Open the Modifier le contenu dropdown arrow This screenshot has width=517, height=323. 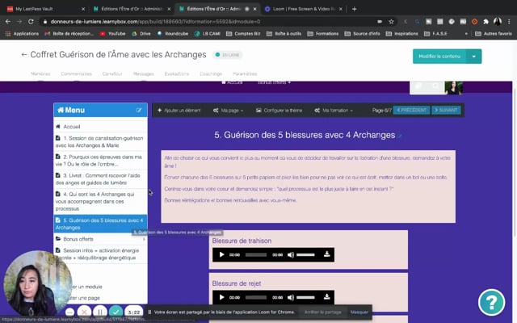coord(474,57)
